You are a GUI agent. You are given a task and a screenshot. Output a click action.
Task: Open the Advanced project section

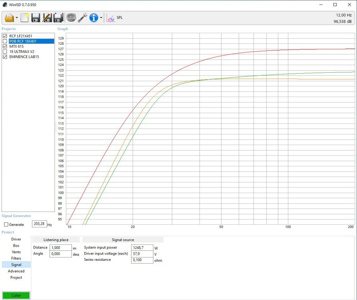coord(16,271)
